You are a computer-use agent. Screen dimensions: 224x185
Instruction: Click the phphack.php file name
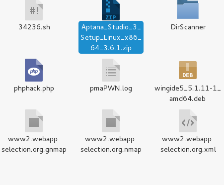click(34, 89)
